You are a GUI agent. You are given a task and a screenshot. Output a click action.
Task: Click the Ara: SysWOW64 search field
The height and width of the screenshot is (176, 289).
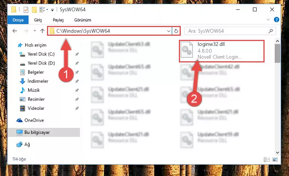(x=227, y=31)
